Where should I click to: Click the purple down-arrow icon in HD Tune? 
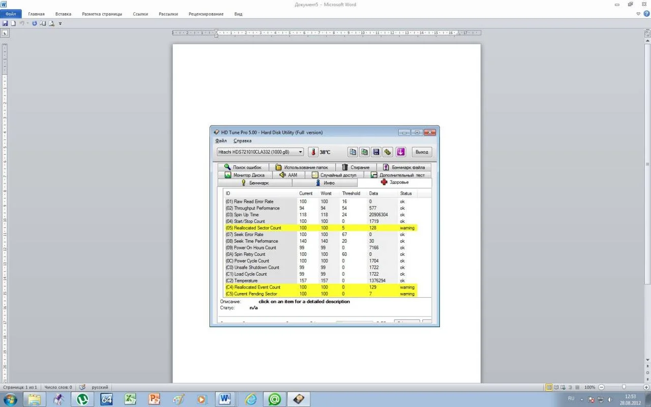point(401,152)
